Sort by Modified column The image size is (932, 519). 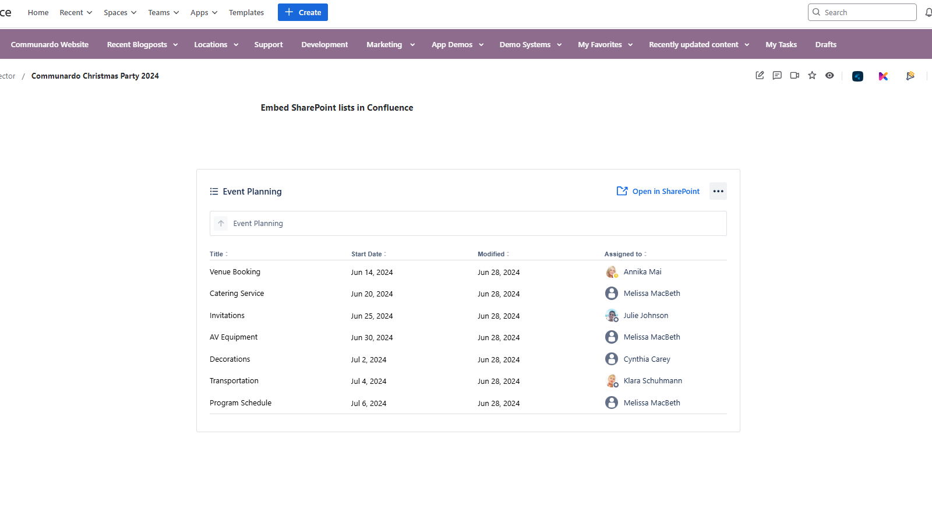(493, 254)
